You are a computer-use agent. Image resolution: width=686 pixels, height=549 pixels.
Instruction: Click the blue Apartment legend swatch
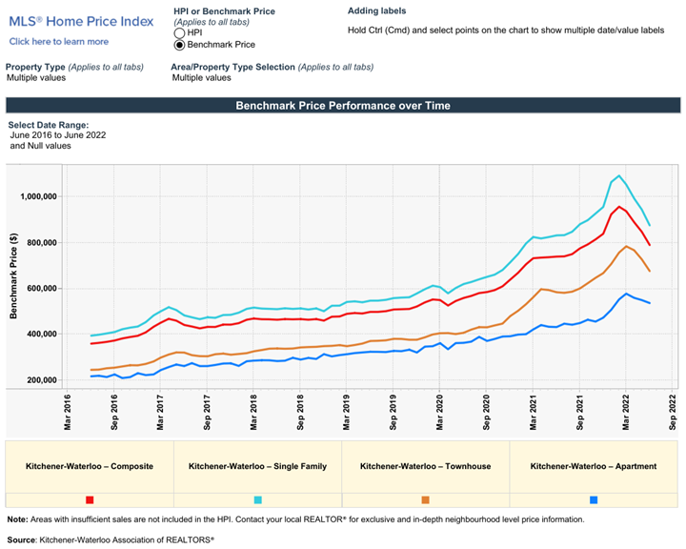click(x=594, y=500)
